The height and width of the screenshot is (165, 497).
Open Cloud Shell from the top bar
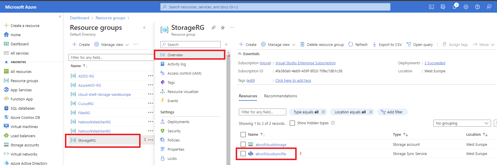[431, 7]
